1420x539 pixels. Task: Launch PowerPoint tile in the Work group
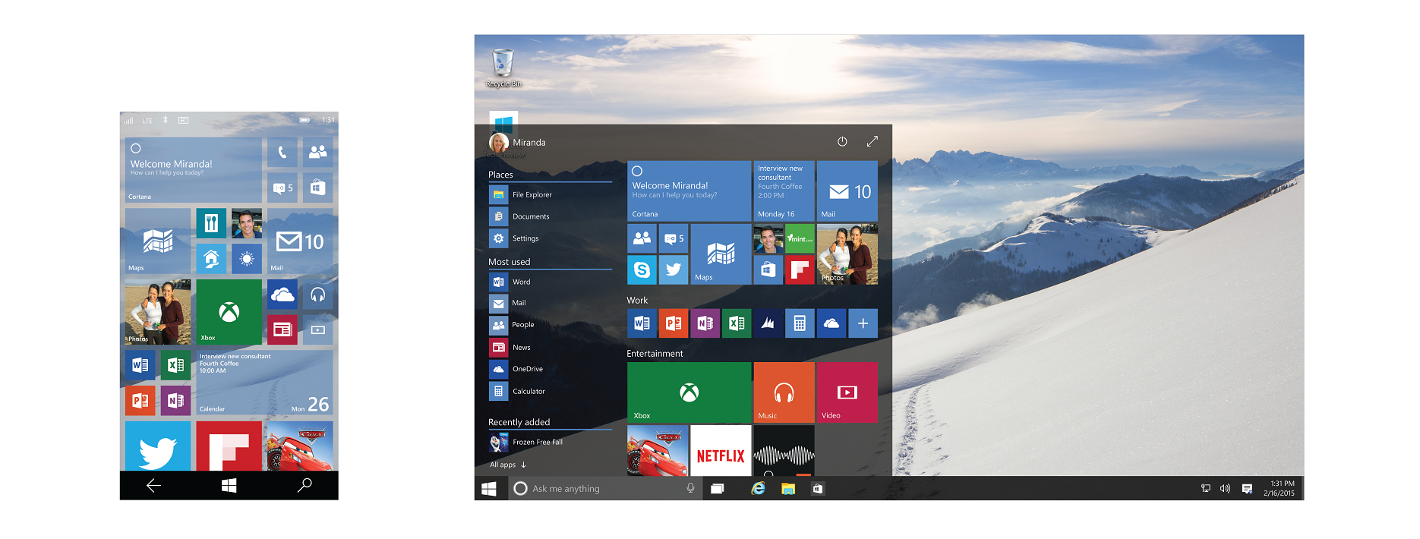pyautogui.click(x=674, y=323)
